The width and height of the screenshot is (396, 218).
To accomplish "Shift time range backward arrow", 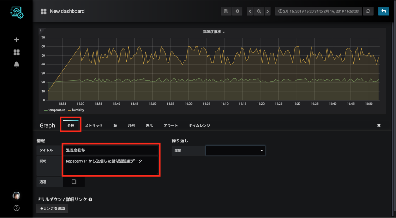I will click(x=250, y=11).
